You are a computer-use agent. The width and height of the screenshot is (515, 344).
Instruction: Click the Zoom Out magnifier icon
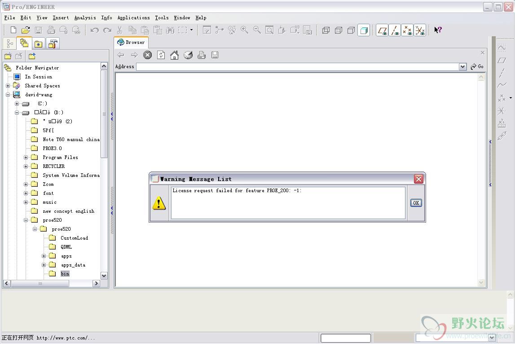click(x=257, y=30)
